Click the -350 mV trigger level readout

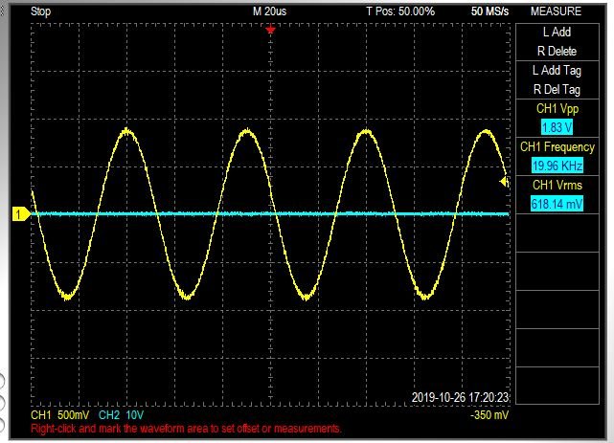(x=489, y=415)
